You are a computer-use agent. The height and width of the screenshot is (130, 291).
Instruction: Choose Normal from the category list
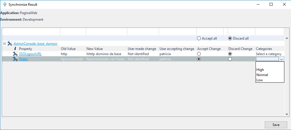coord(262,75)
